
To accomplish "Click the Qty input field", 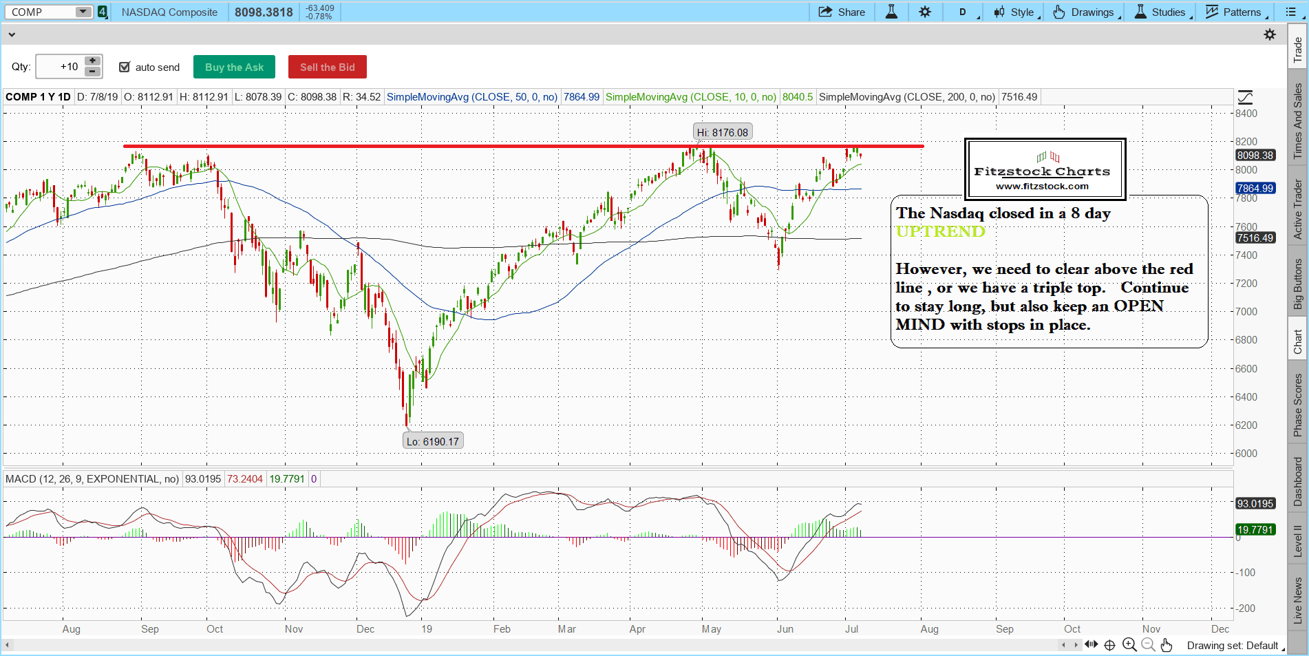I will click(x=60, y=67).
